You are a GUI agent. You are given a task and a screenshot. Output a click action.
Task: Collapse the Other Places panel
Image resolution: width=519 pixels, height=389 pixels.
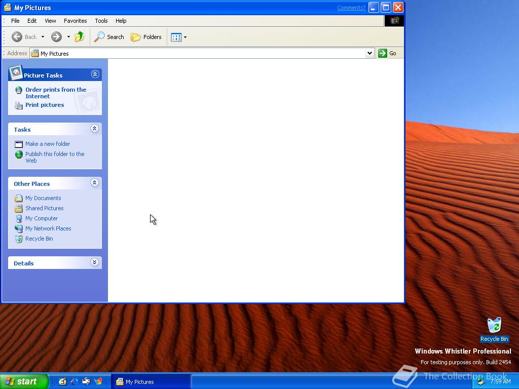pyautogui.click(x=95, y=182)
